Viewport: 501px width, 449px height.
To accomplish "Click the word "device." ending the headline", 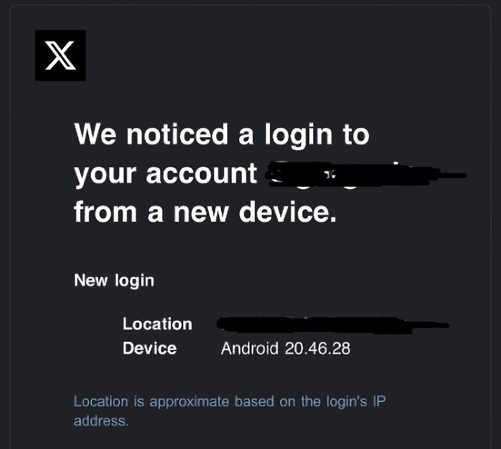I will [x=288, y=212].
